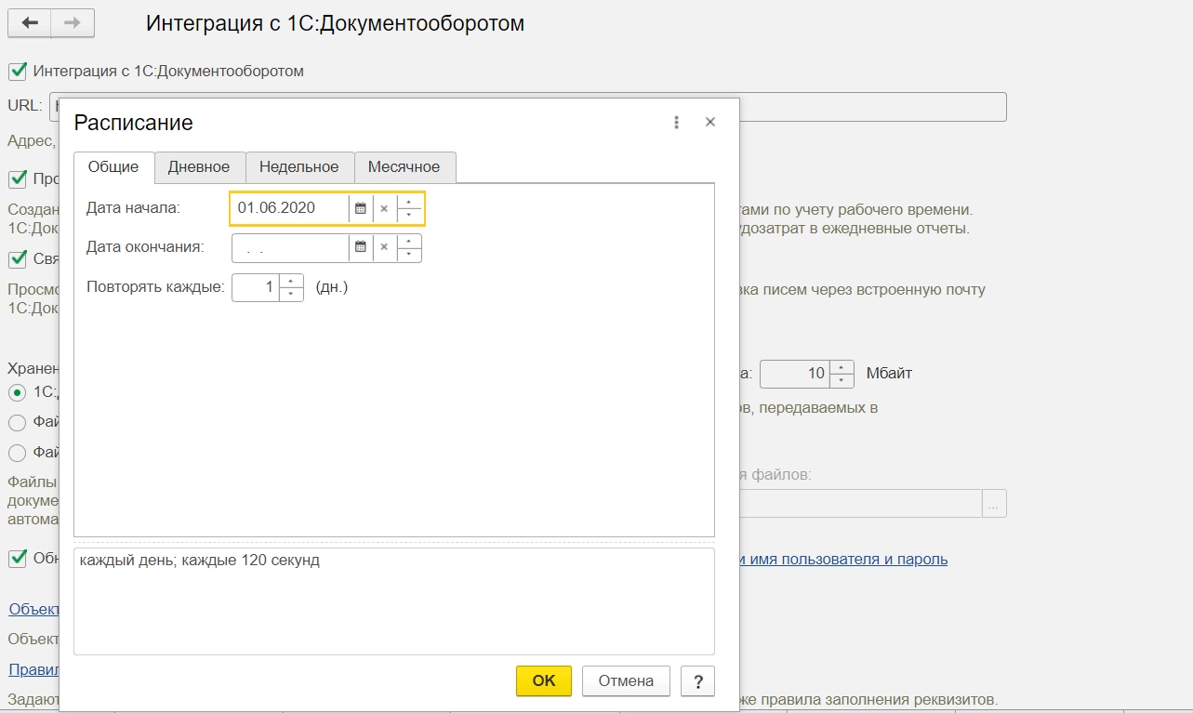1193x713 pixels.
Task: Increment the Дата начала date
Action: [409, 202]
